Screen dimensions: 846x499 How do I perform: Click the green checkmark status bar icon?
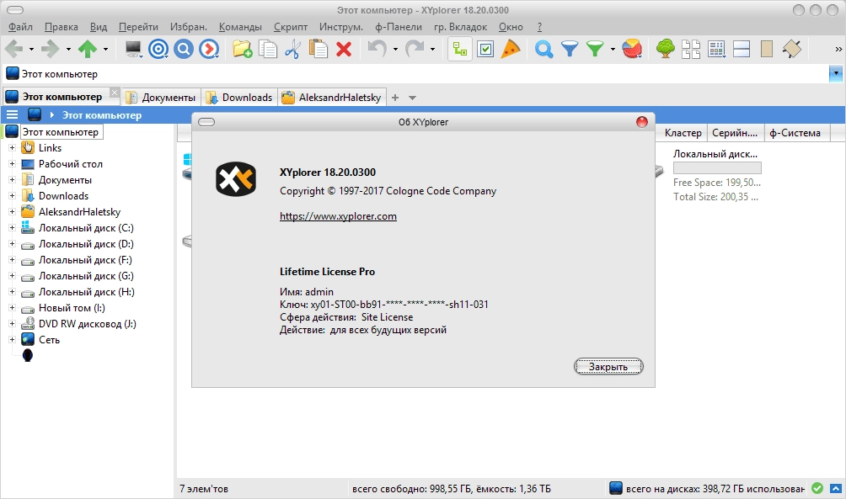(x=817, y=488)
